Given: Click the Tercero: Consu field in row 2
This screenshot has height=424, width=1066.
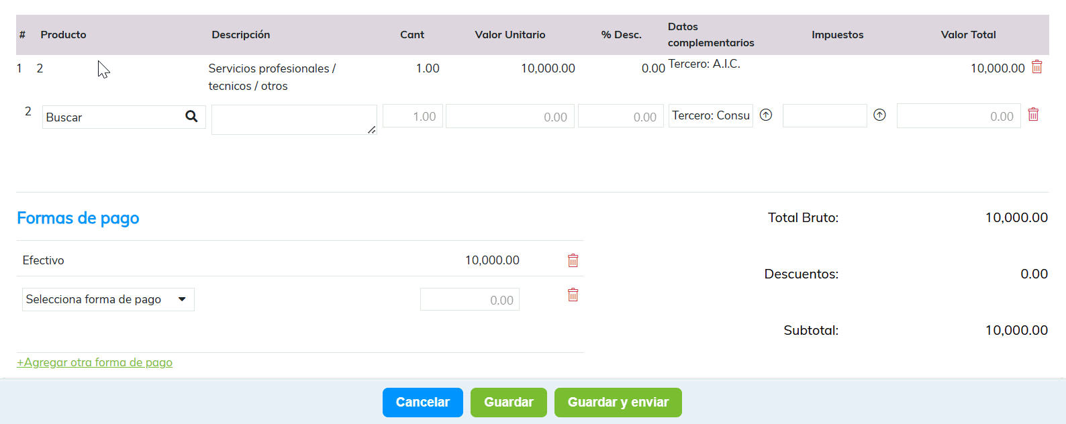Looking at the screenshot, I should 710,115.
